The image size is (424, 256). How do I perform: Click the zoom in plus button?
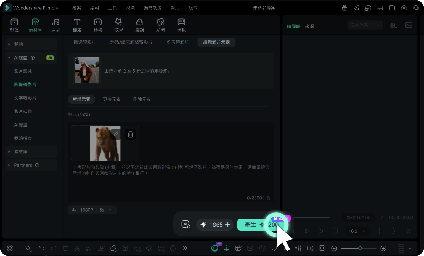(383, 248)
